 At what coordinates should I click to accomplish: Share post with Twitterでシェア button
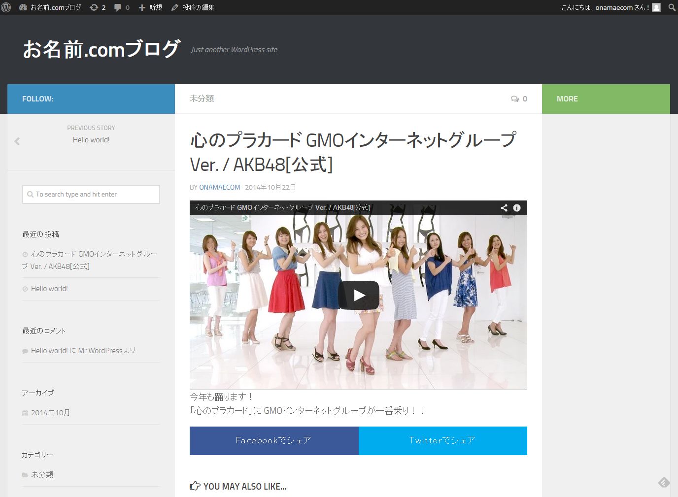443,441
